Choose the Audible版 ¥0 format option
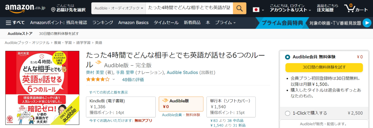The image size is (373, 128). pyautogui.click(x=181, y=104)
